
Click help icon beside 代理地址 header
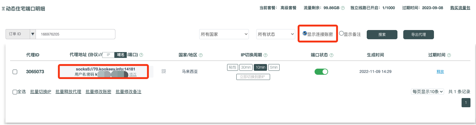pyautogui.click(x=141, y=55)
